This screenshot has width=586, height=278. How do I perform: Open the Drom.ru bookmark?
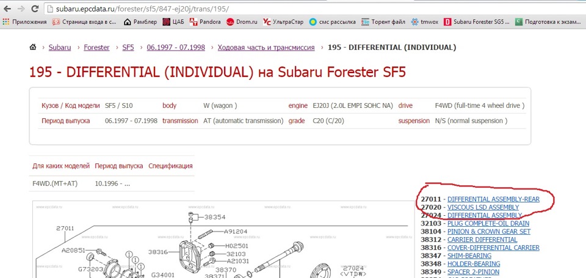(242, 22)
